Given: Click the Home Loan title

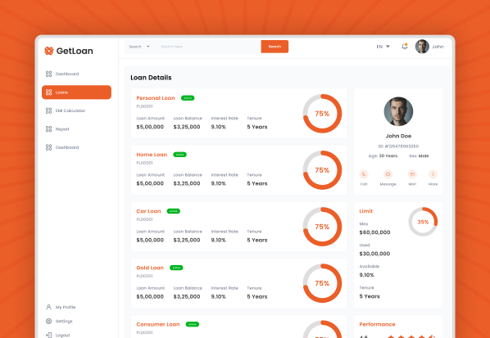Looking at the screenshot, I should (152, 155).
